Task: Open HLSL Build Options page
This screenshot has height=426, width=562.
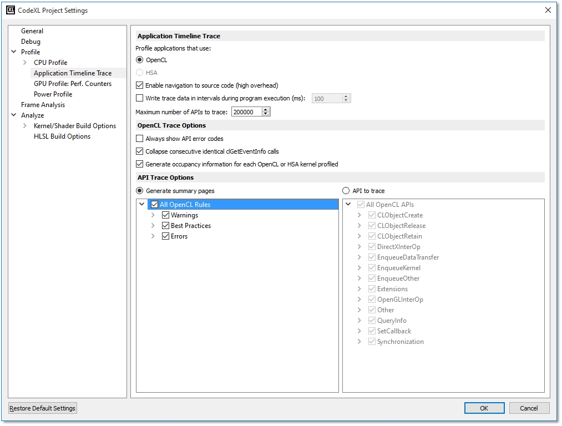Action: [x=62, y=136]
